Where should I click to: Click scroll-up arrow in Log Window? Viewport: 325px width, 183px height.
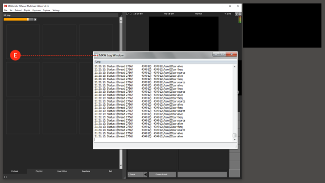235,67
